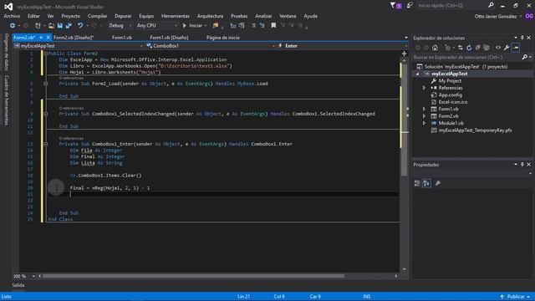Image resolution: width=535 pixels, height=301 pixels.
Task: Click Property Pages wrench in Propiedades panel
Action: pyautogui.click(x=438, y=184)
